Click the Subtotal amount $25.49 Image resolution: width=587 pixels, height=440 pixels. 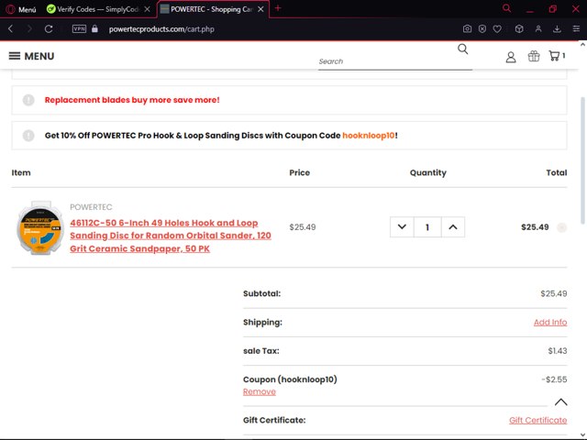tap(554, 293)
